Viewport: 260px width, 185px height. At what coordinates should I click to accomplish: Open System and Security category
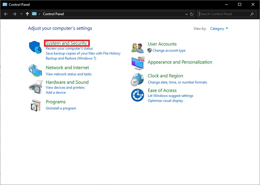[66, 43]
